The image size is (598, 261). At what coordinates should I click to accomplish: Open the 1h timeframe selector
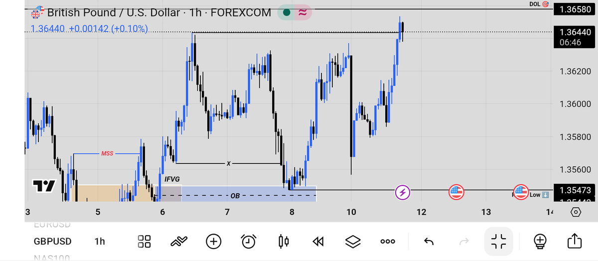(100, 242)
